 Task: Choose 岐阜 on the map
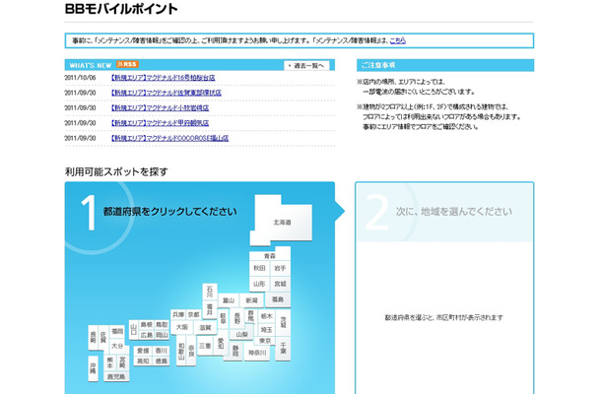[x=223, y=318]
